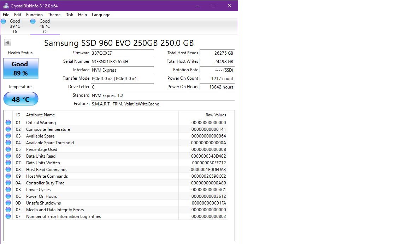Click raw value 000000000004C1
Screen dimensions: 407x244
(209, 190)
